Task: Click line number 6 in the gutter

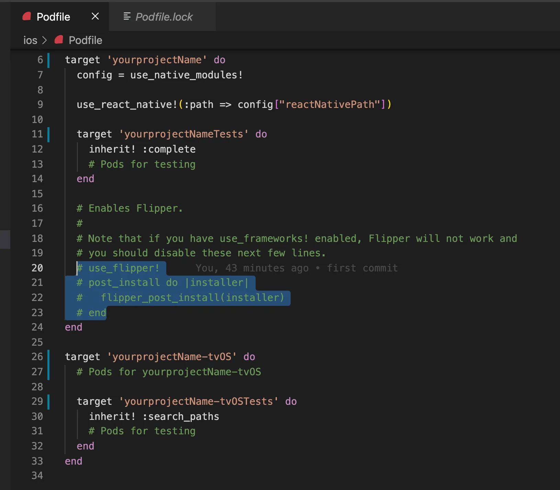Action: pos(40,60)
